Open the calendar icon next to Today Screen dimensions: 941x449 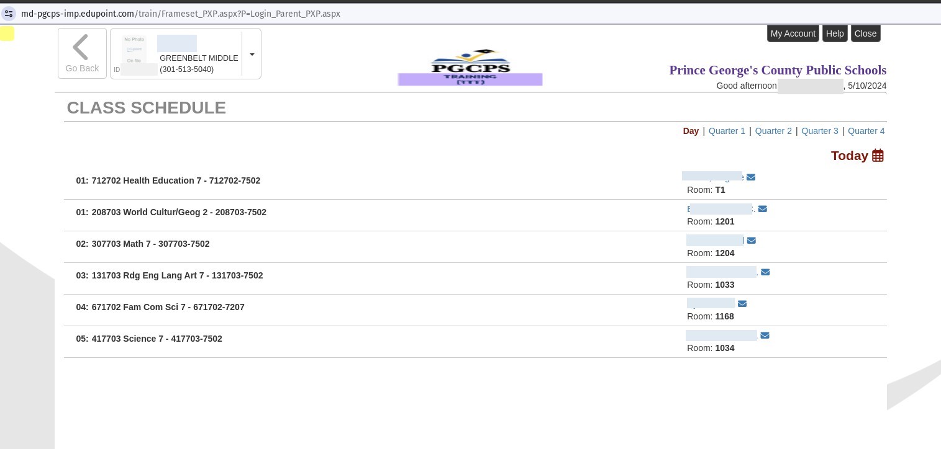click(878, 156)
